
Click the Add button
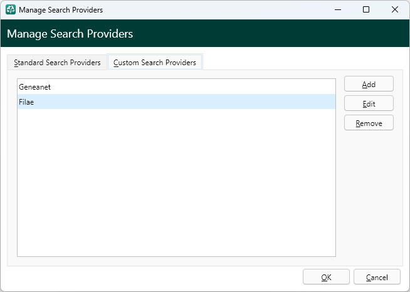tap(369, 84)
